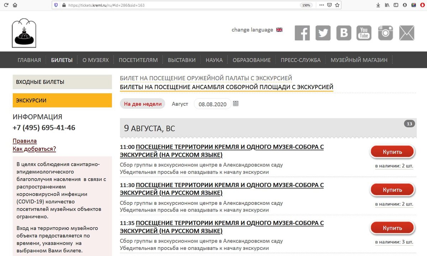Open the browser downloads arrow
The image size is (427, 256).
378,5
